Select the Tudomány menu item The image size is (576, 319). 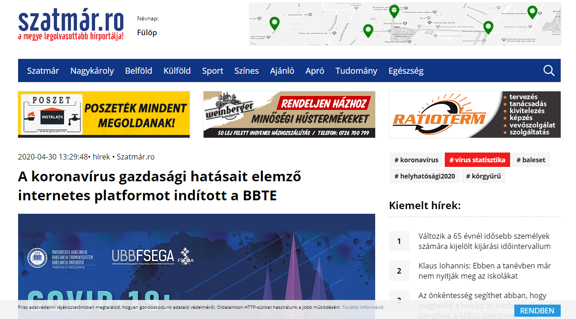pos(356,71)
